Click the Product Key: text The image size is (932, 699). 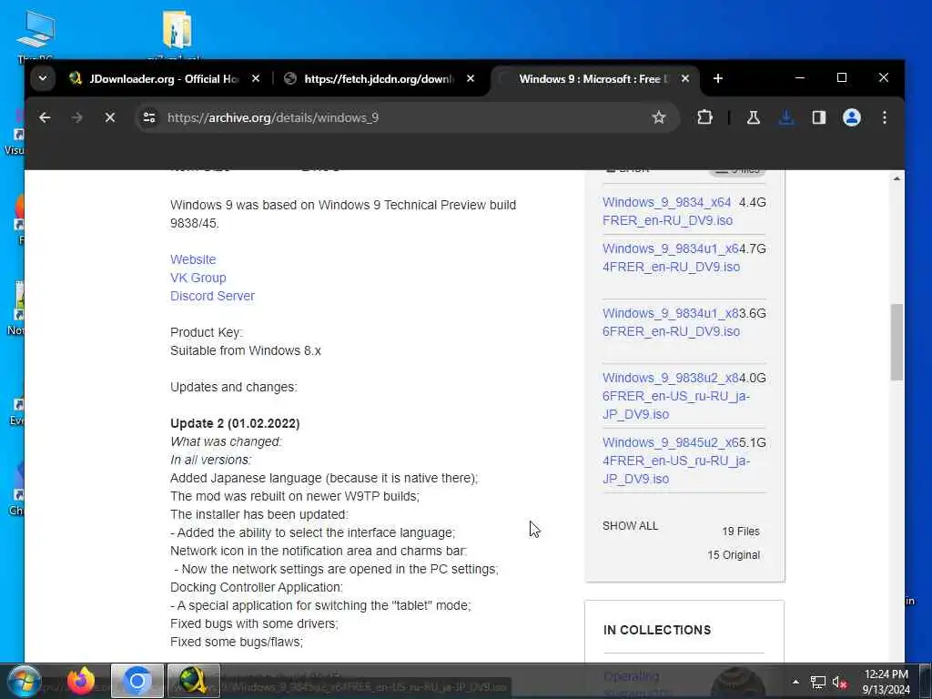pyautogui.click(x=207, y=332)
